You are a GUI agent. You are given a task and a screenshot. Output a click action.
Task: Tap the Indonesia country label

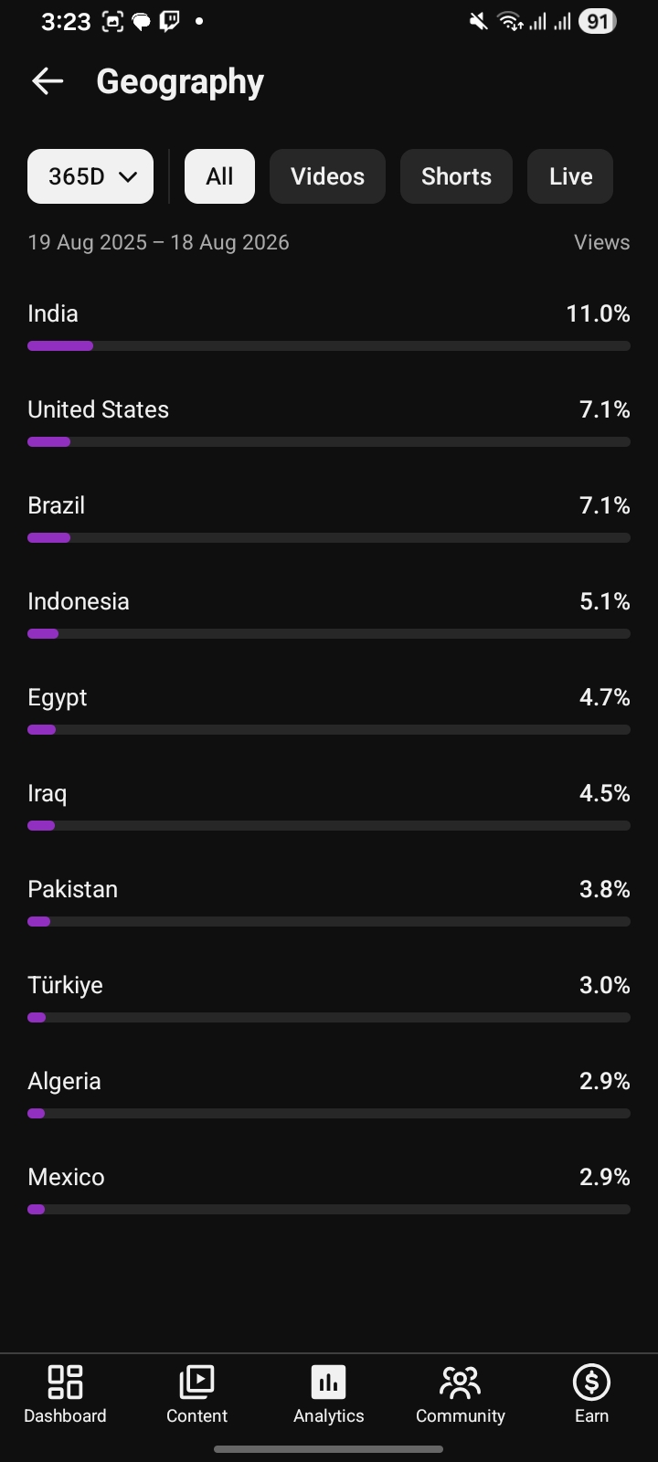coord(79,601)
